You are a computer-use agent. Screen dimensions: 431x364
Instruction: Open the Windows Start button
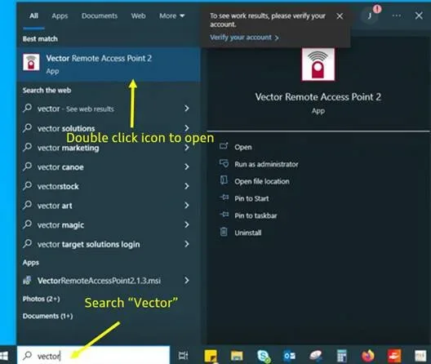4,356
